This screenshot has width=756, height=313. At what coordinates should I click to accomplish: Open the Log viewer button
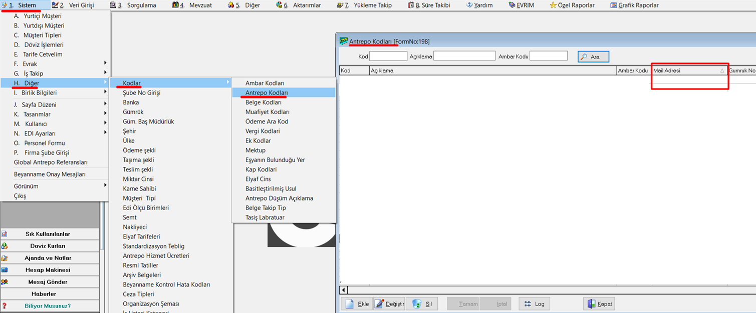[x=534, y=304]
